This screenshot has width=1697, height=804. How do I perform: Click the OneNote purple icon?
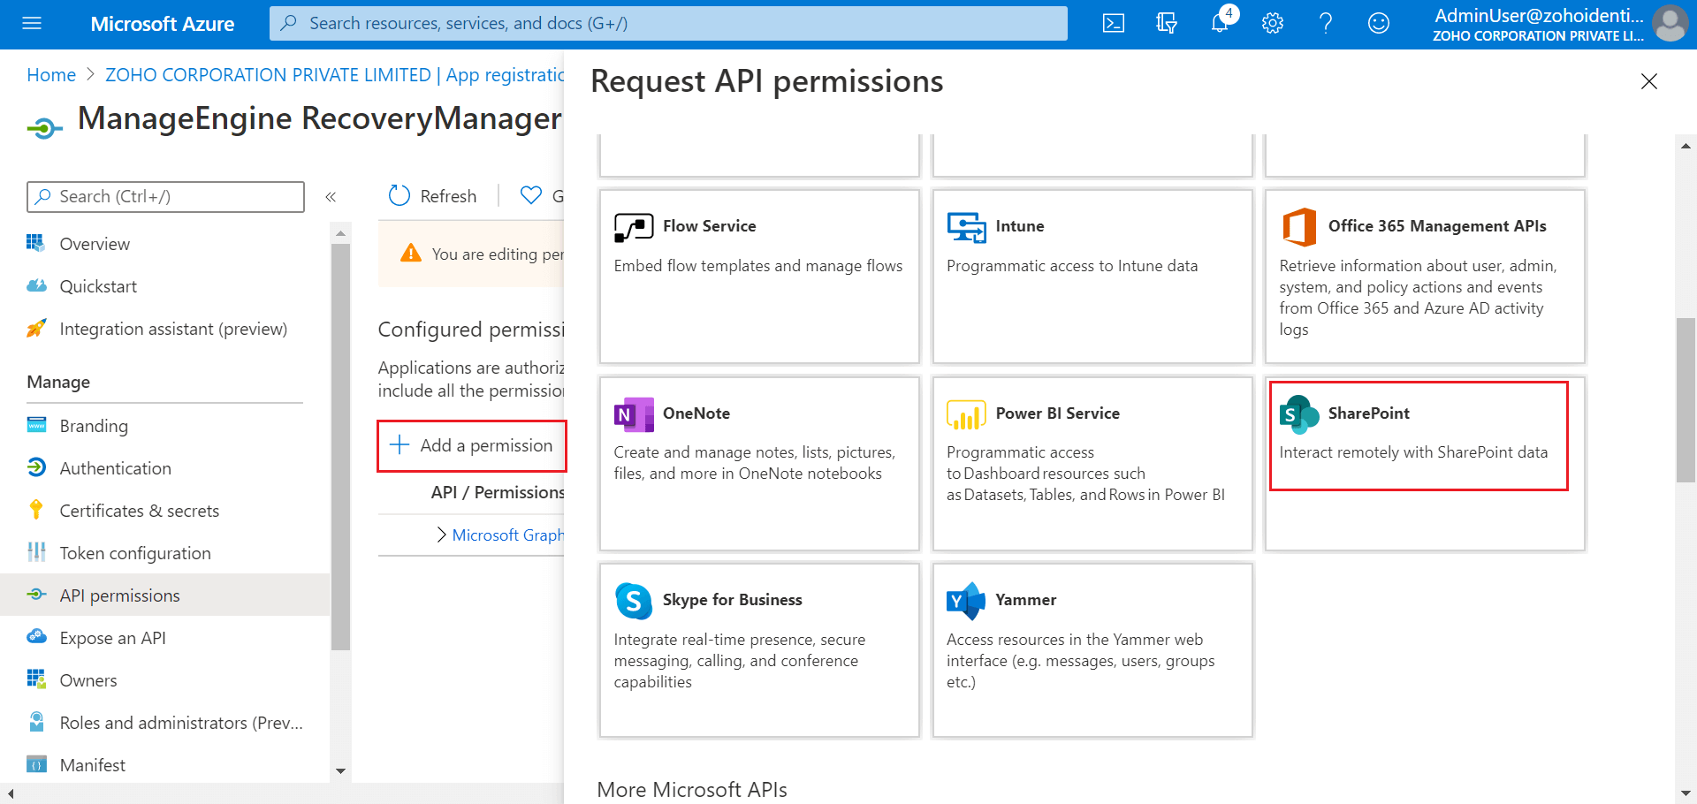pyautogui.click(x=632, y=413)
